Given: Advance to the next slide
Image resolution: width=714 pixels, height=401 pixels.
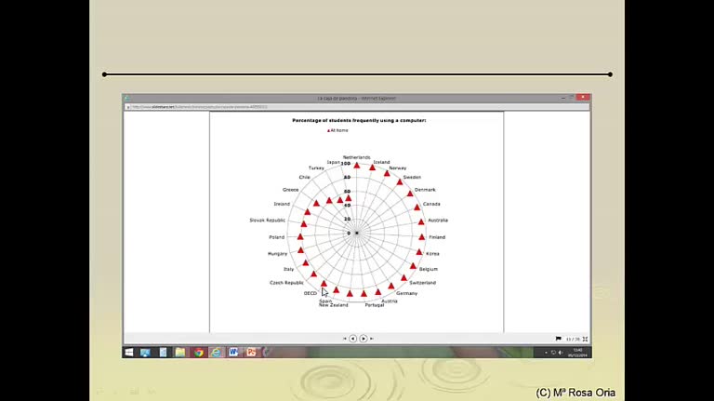Looking at the screenshot, I should 364,339.
